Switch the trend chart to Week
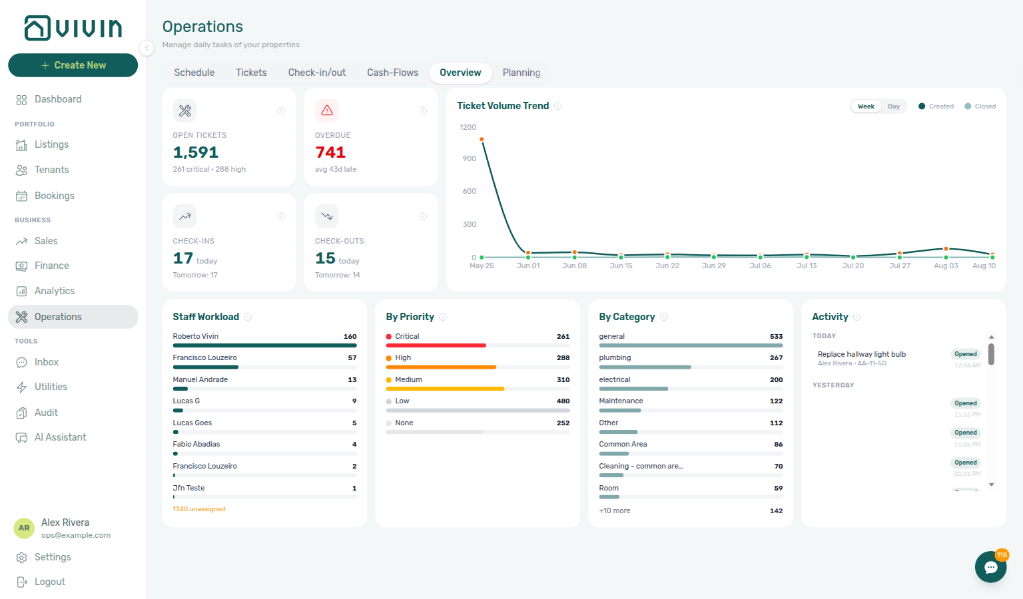This screenshot has height=599, width=1023. pyautogui.click(x=866, y=106)
